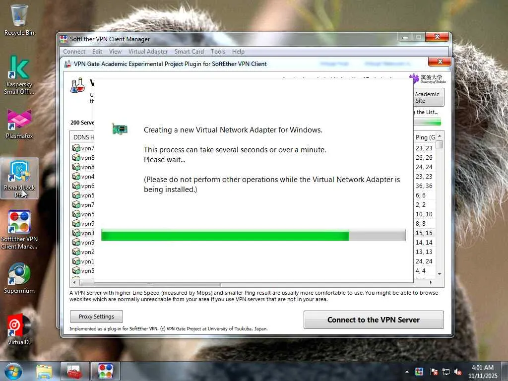Open the muted volume tray icon

[x=458, y=372]
